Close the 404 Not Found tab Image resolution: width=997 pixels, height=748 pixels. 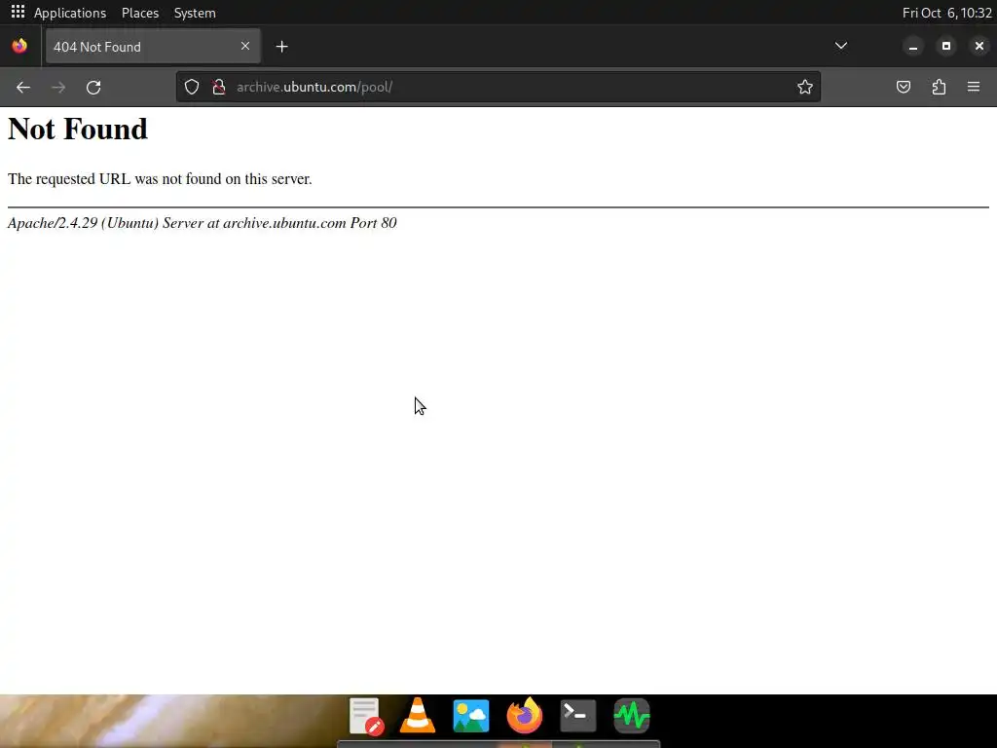click(245, 46)
